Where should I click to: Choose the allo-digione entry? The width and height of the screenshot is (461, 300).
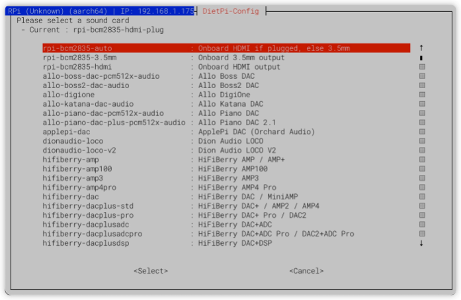coord(226,95)
